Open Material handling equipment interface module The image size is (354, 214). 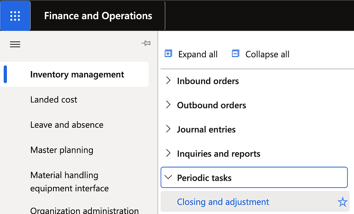tap(69, 182)
